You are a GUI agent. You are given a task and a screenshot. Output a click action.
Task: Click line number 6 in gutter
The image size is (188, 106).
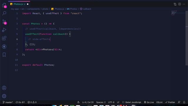point(17,39)
